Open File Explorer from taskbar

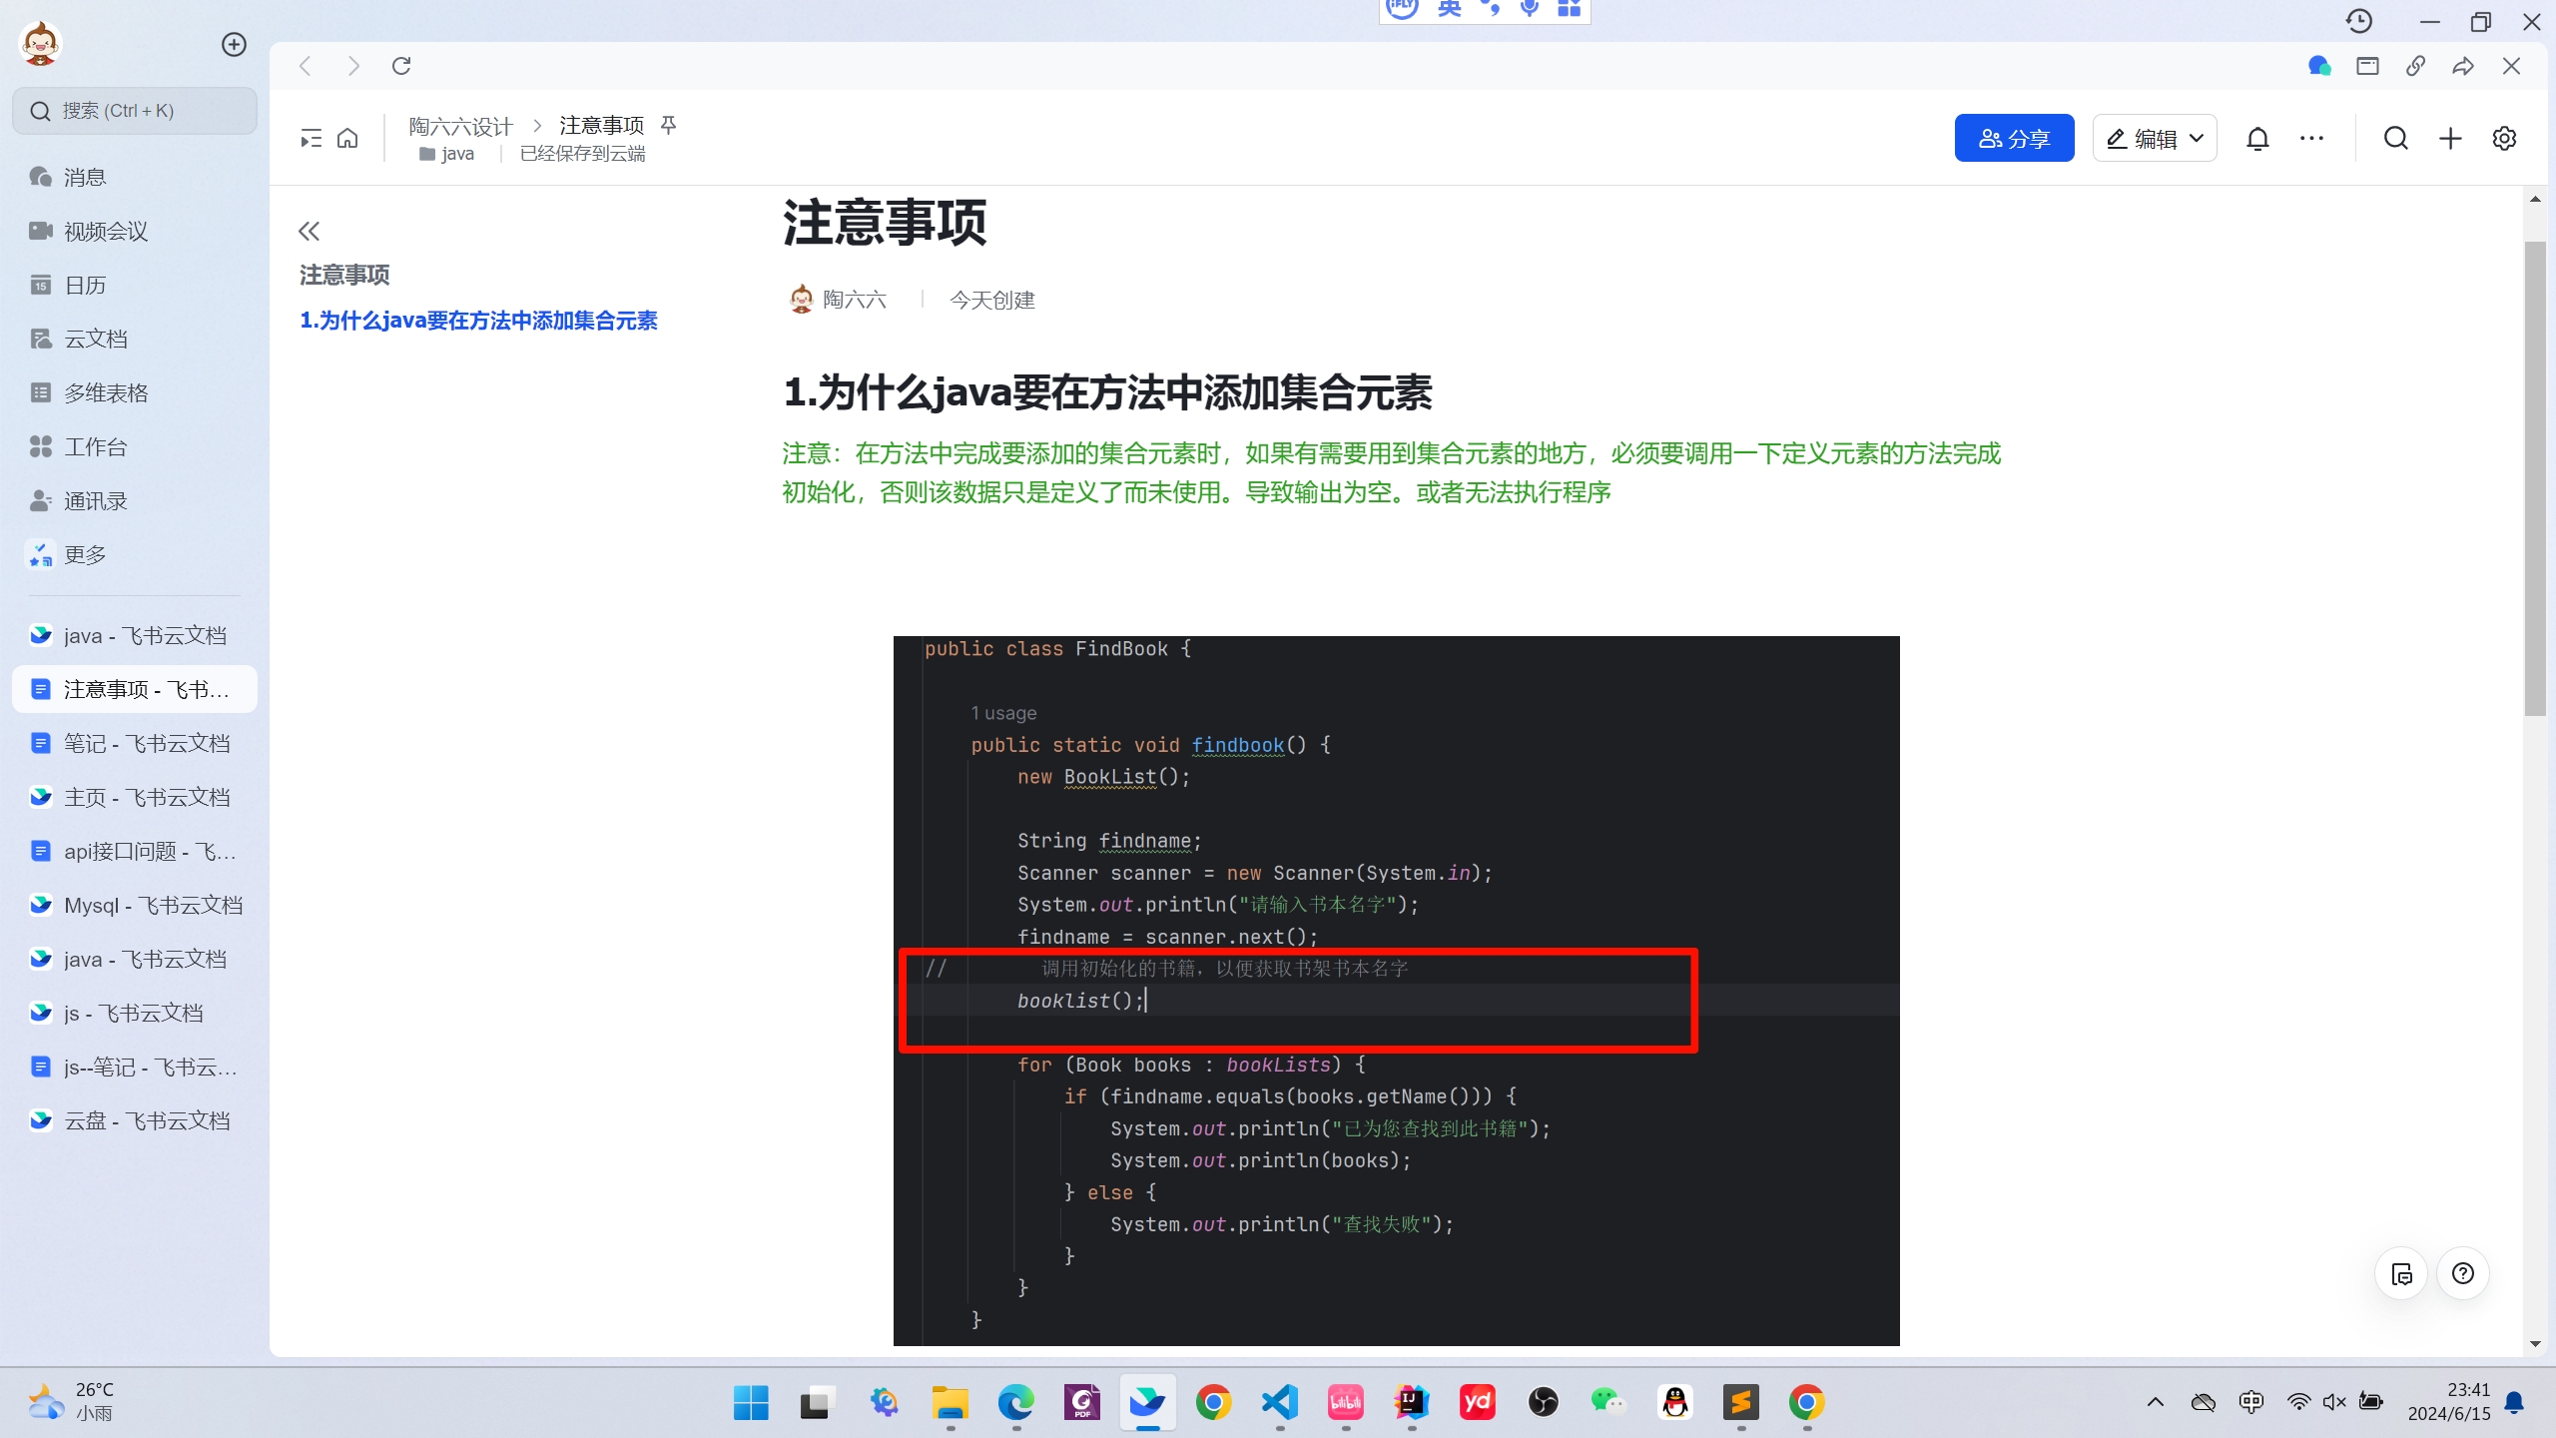950,1403
